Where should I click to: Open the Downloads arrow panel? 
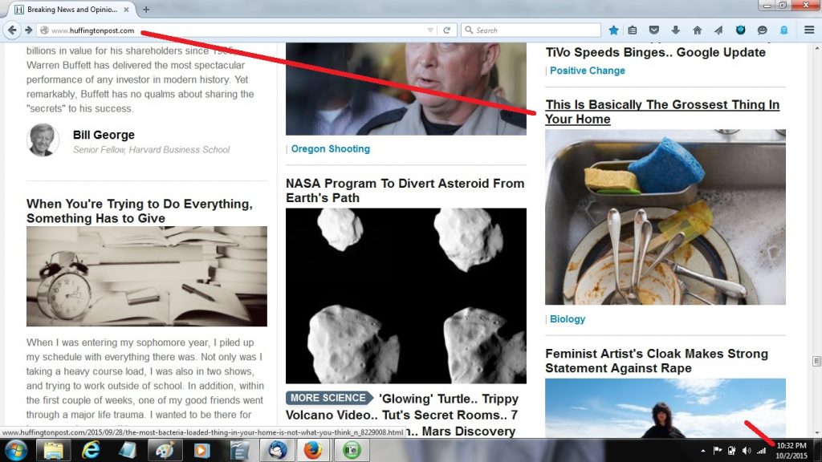pyautogui.click(x=675, y=30)
